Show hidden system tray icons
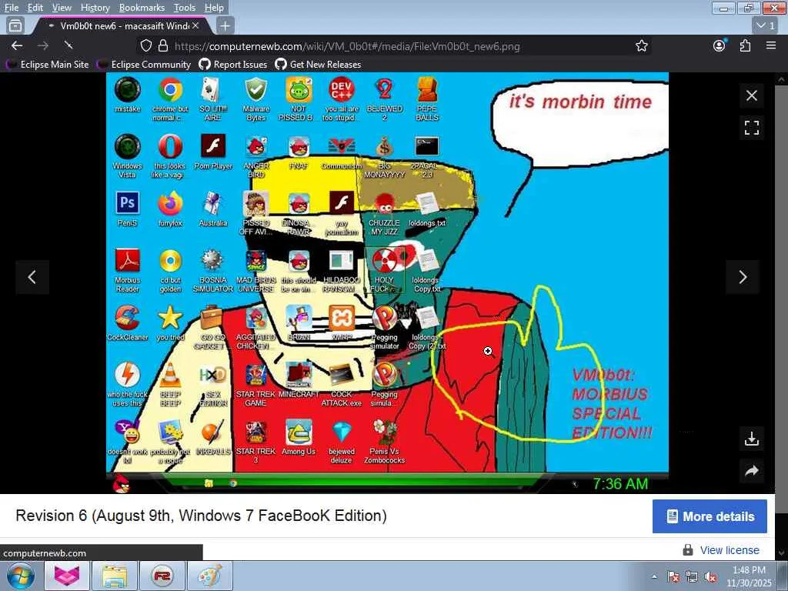The image size is (788, 591). pos(654,577)
